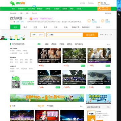
Task: Open the departure city dropdown showing 深圳
Action: [37, 35]
